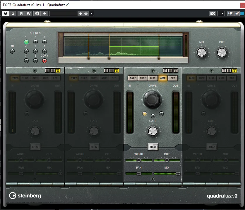
Task: Select scene 2
Action: click(x=35, y=42)
